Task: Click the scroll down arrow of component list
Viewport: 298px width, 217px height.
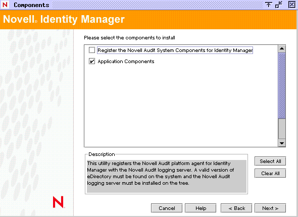Action: tap(282, 143)
